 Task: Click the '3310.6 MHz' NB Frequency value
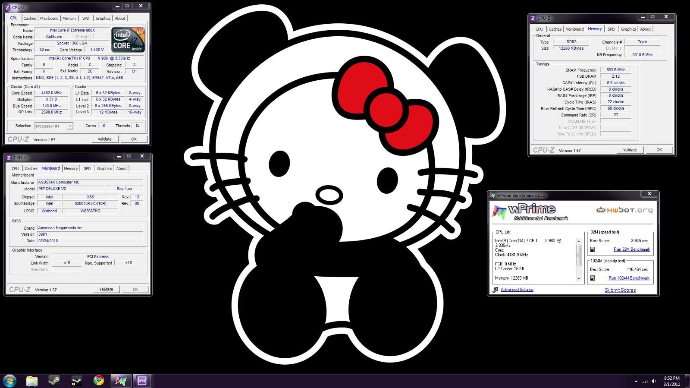pyautogui.click(x=643, y=55)
